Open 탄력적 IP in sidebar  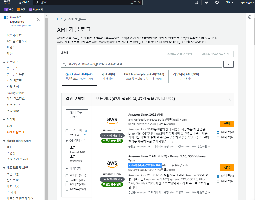[13, 180]
